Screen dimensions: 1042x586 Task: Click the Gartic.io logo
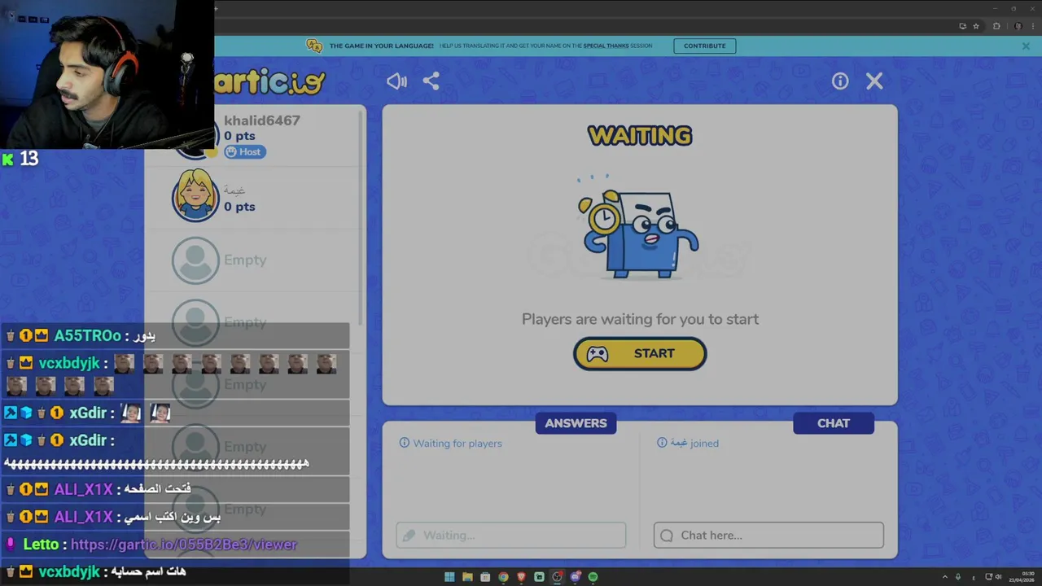pyautogui.click(x=270, y=81)
